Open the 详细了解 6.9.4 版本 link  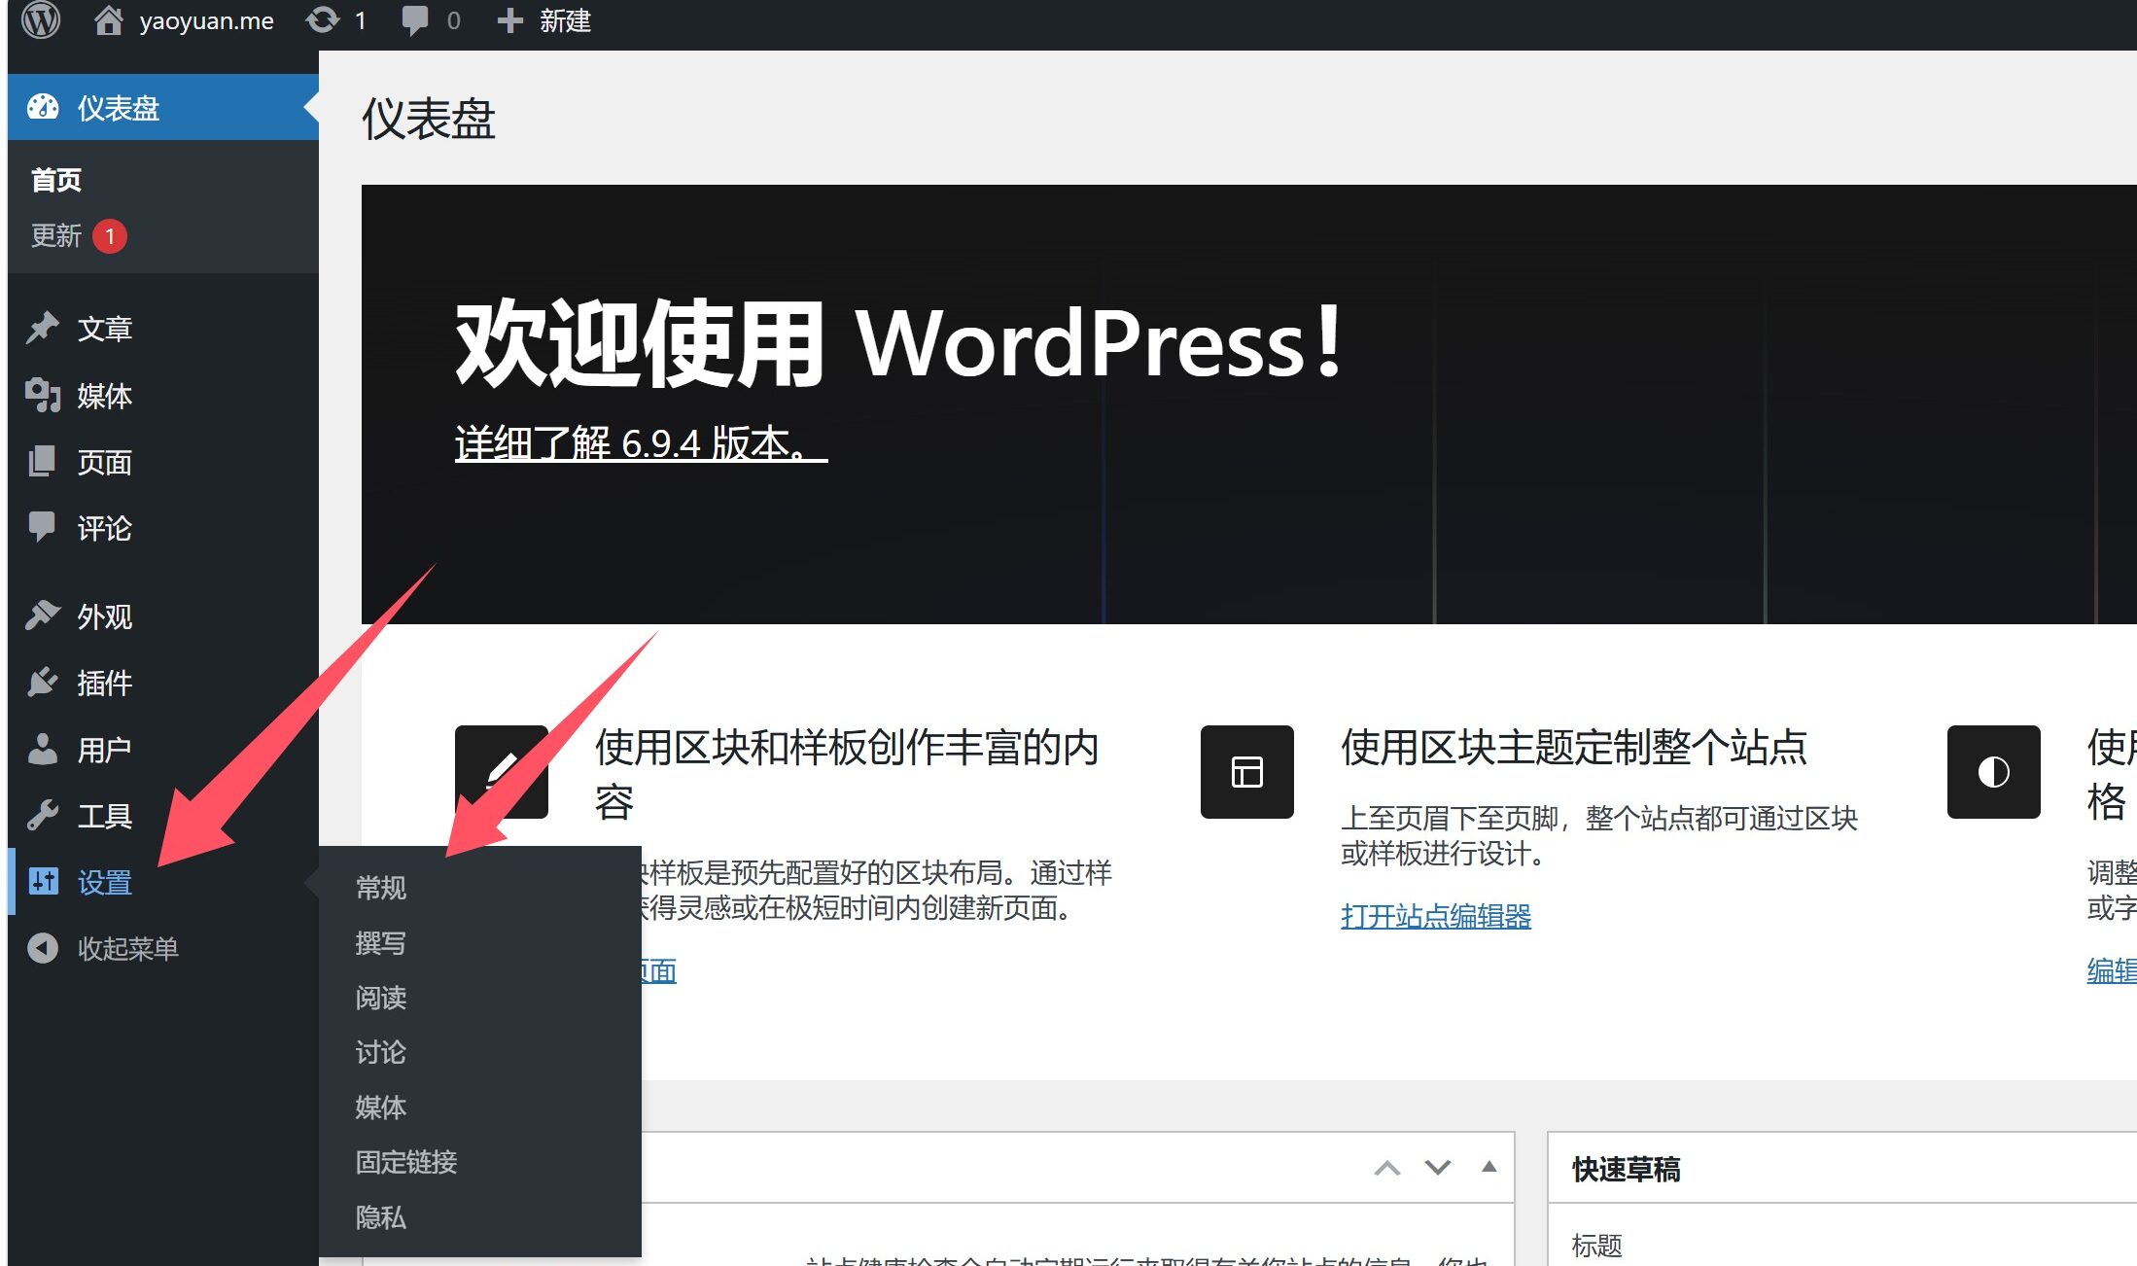tap(640, 443)
